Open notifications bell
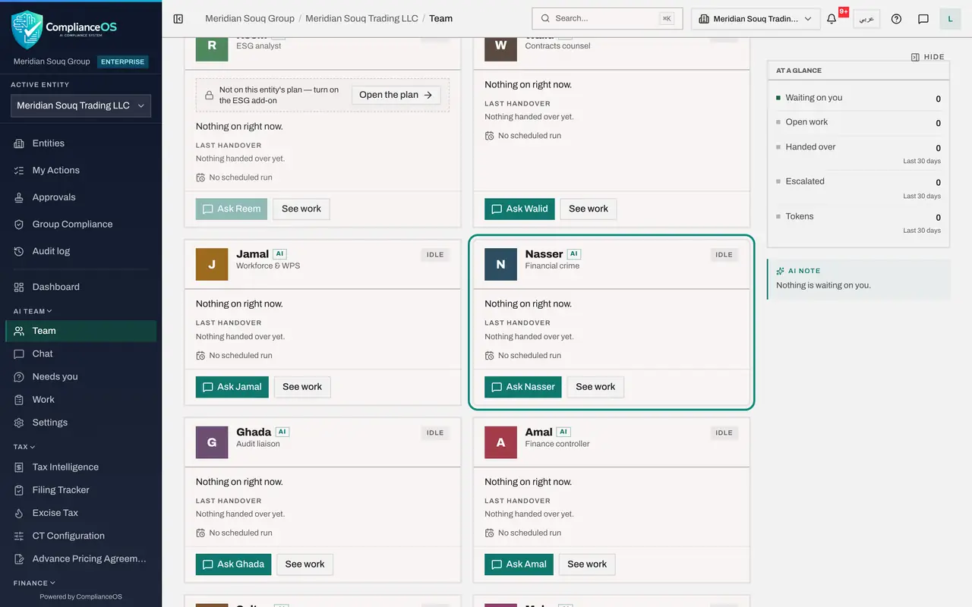 832,19
